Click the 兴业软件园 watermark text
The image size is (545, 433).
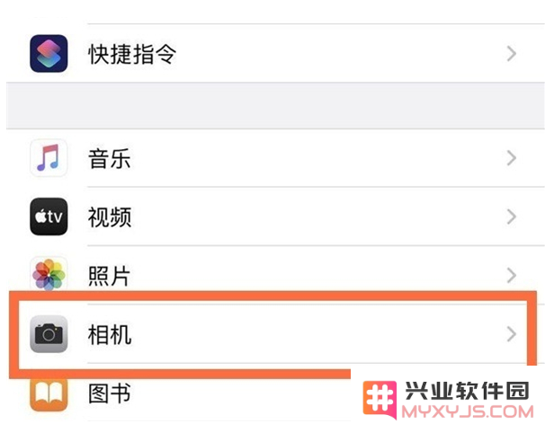coord(468,391)
